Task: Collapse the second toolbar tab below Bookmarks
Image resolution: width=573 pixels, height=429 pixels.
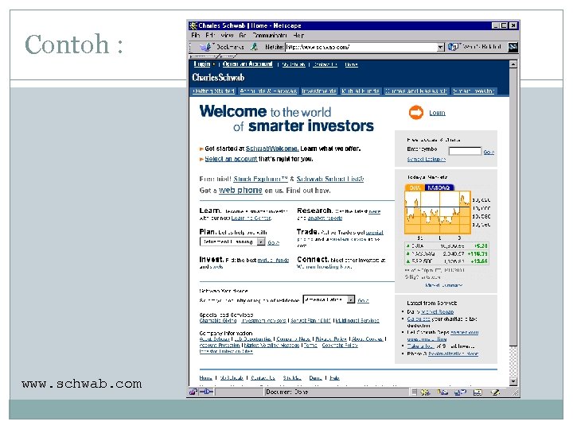Action: (x=228, y=56)
